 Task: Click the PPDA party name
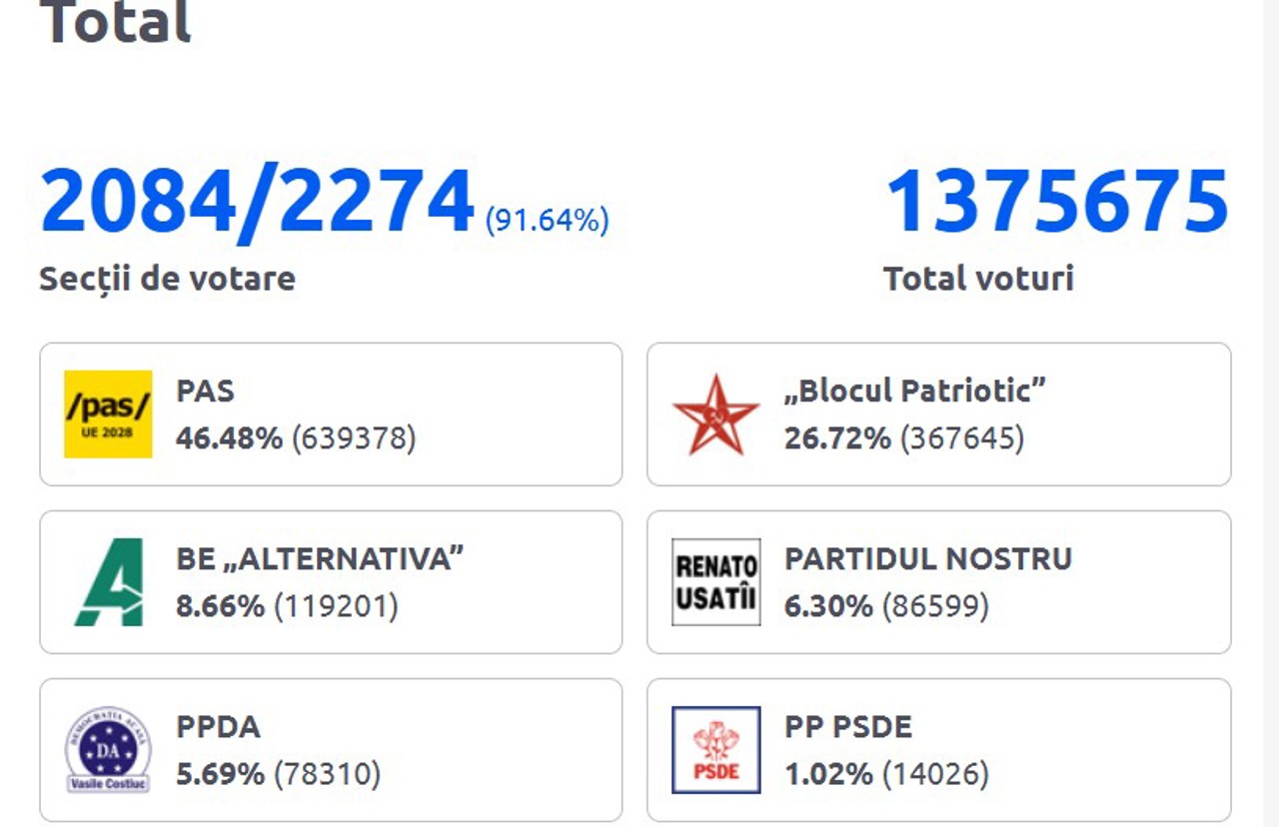(x=218, y=726)
